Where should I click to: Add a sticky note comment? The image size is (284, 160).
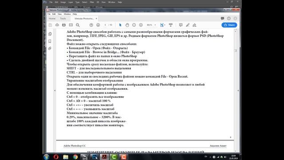click(x=181, y=25)
